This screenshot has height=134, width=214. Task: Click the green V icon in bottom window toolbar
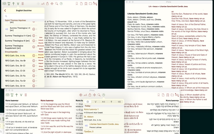[x=21, y=95]
